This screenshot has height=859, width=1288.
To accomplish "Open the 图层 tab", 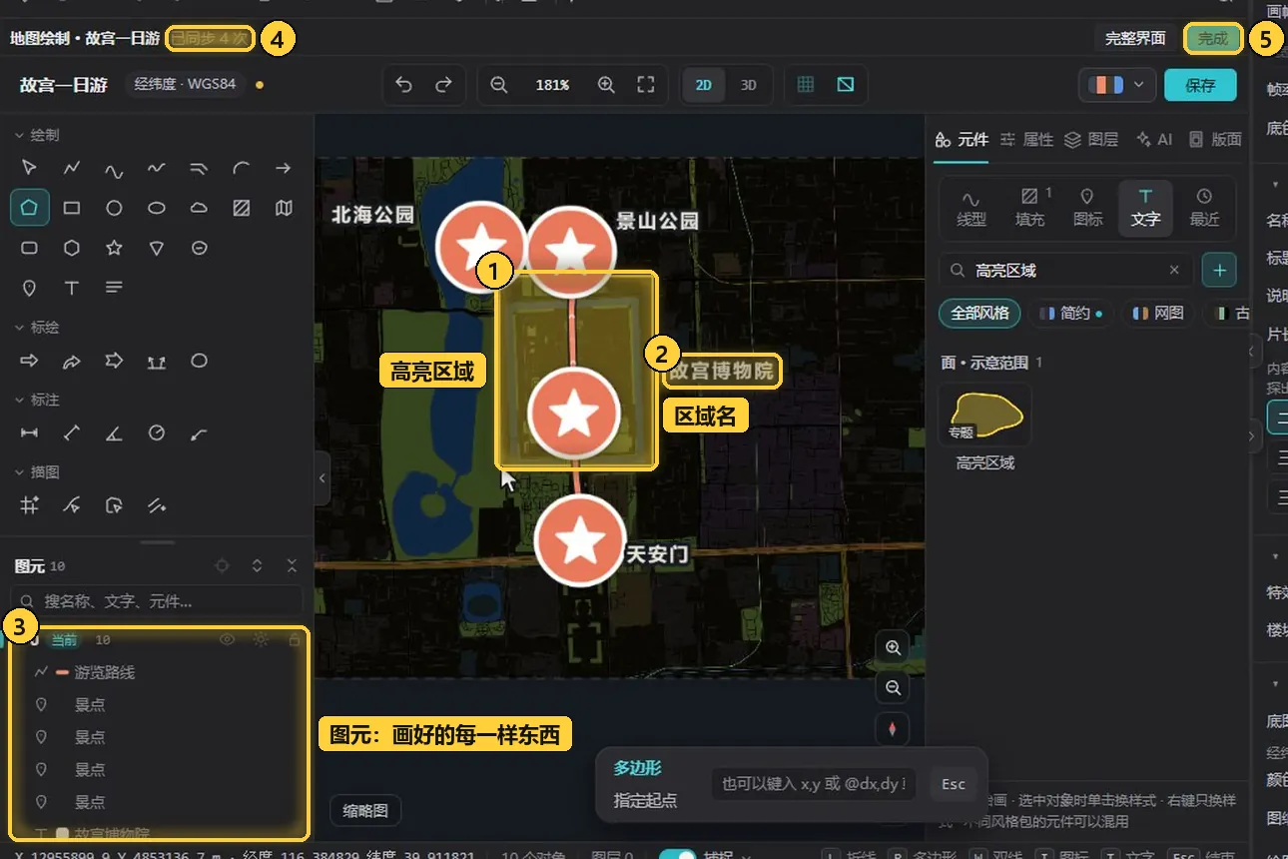I will (1091, 140).
